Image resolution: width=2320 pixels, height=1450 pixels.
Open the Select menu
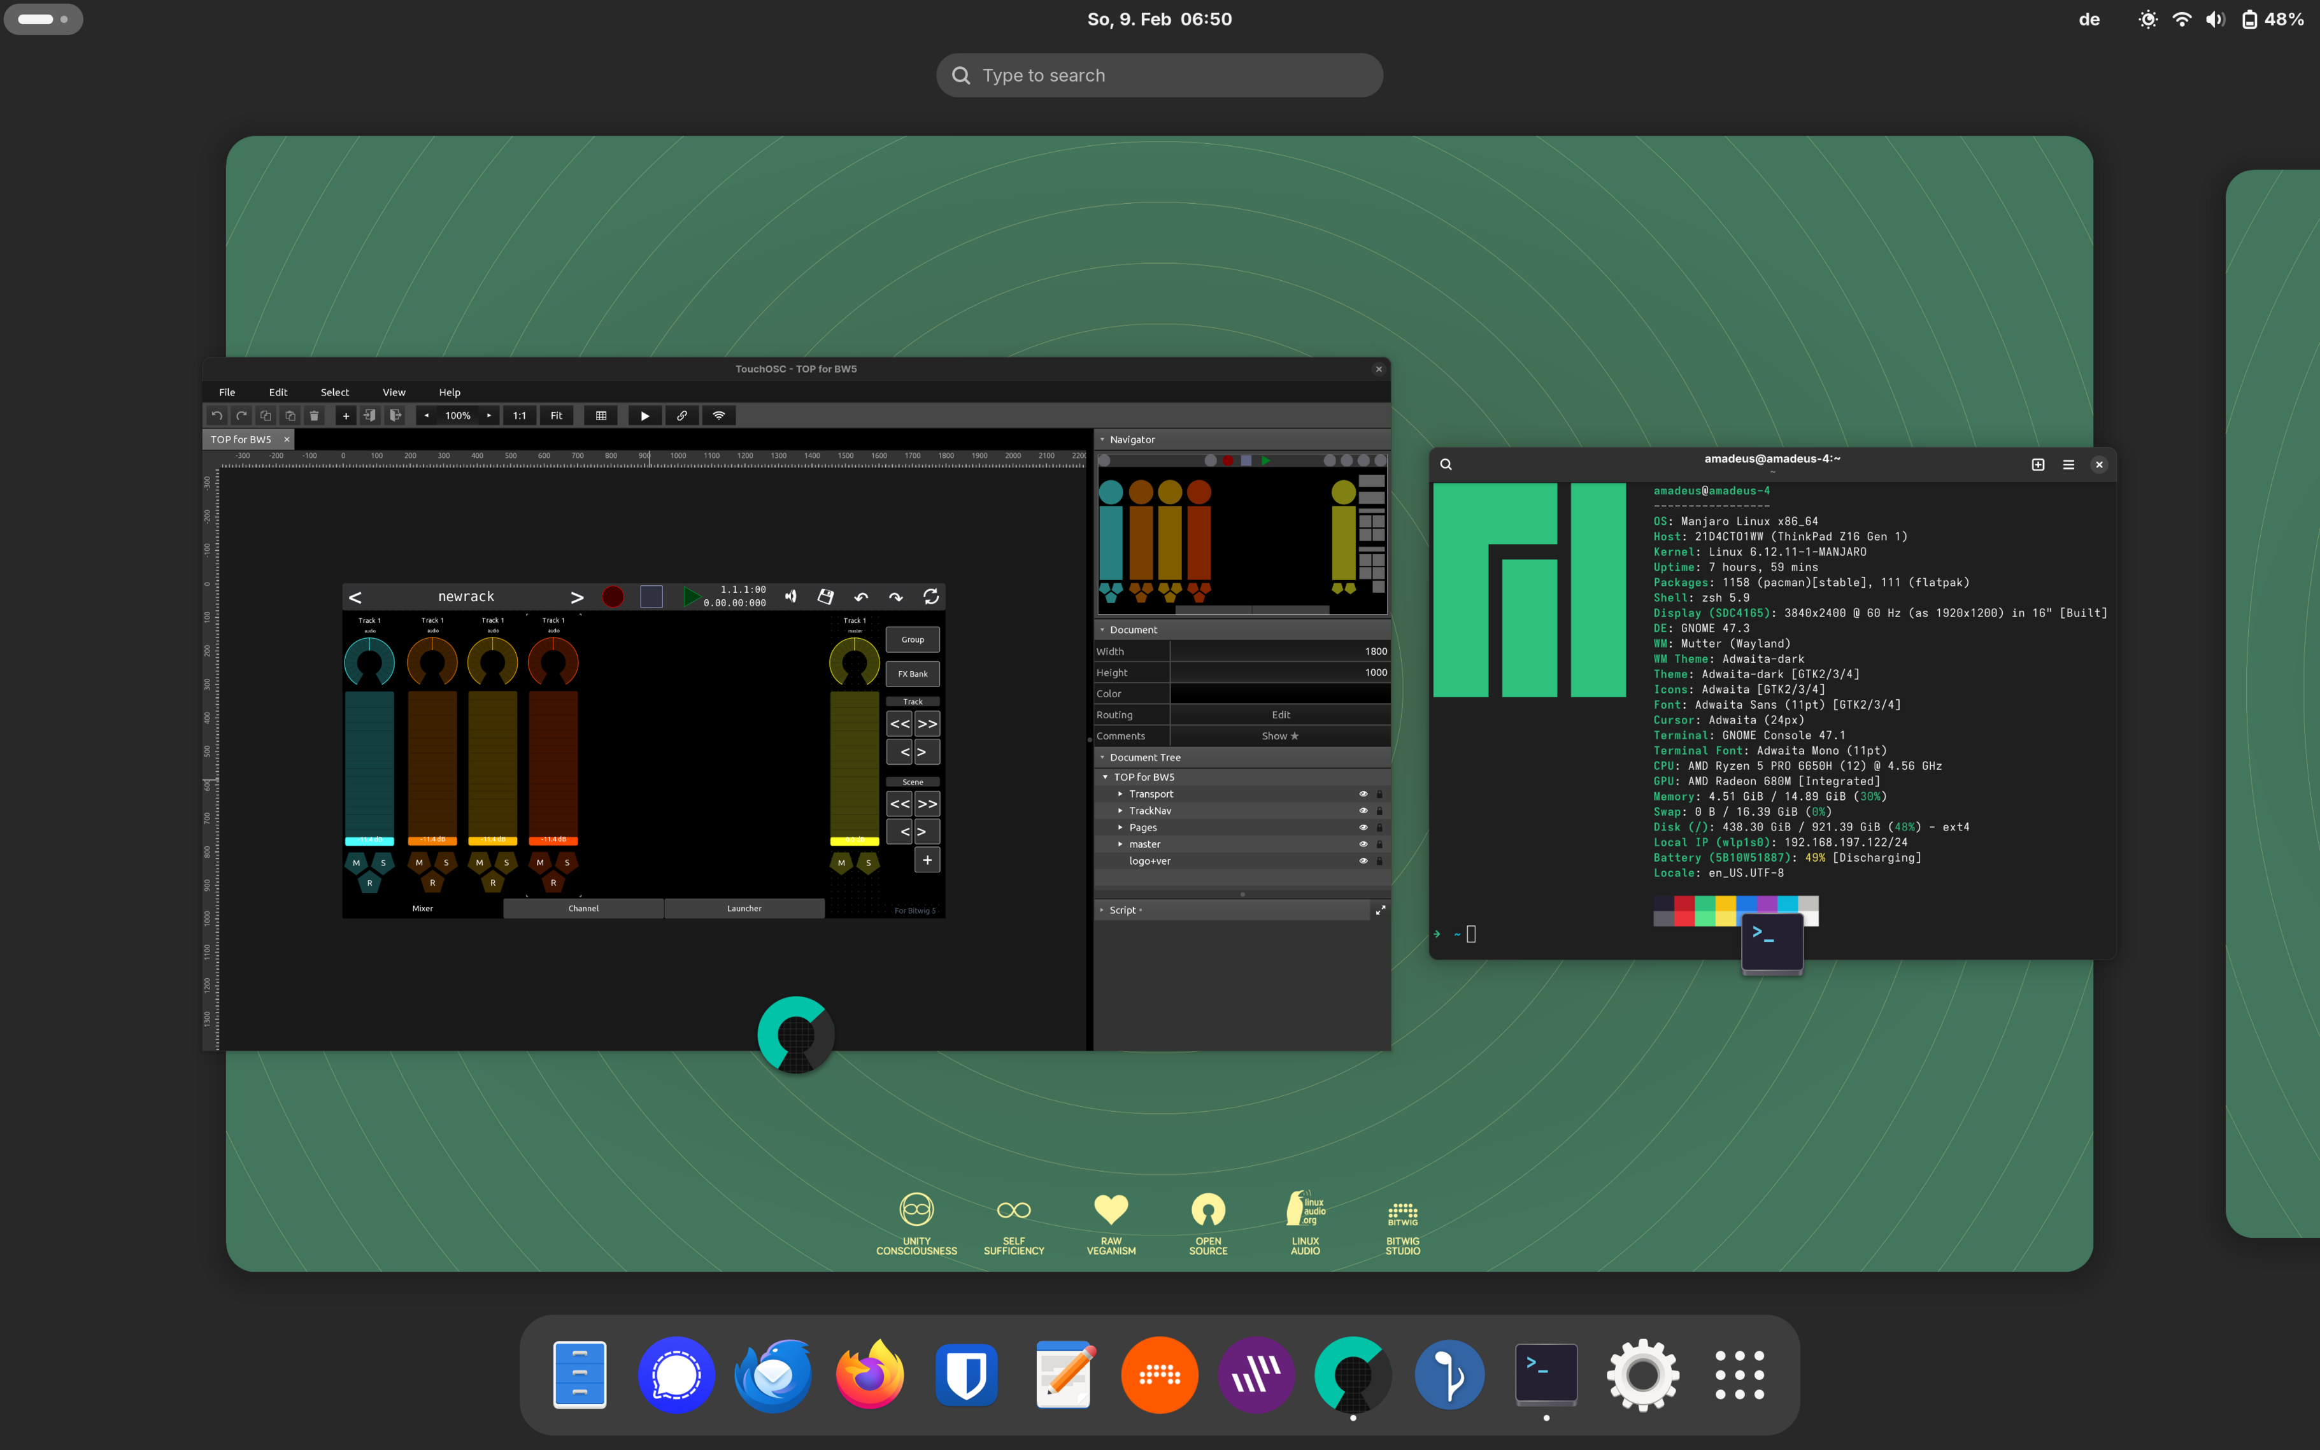pos(335,392)
